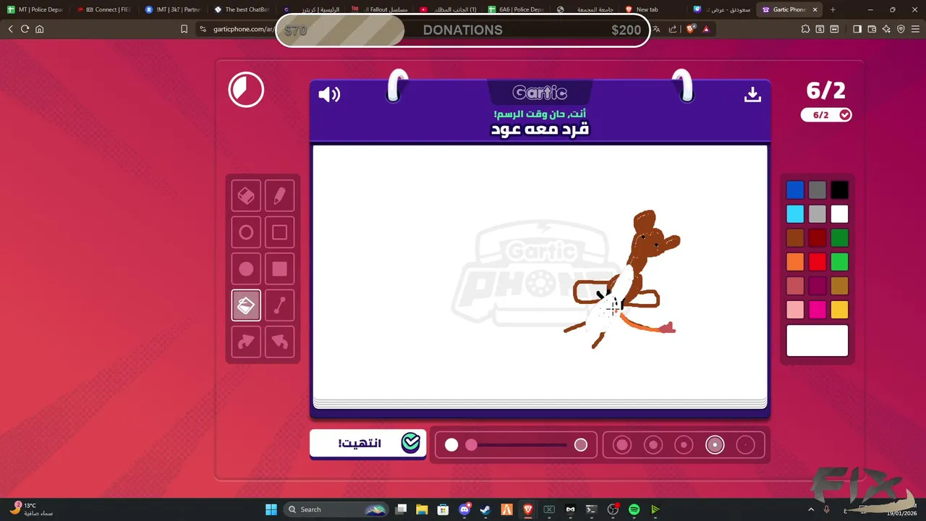Pick the dark green color swatch
Image resolution: width=926 pixels, height=521 pixels.
[x=839, y=237]
